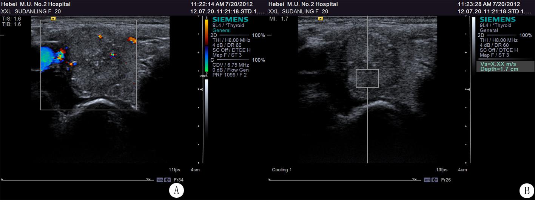This screenshot has width=535, height=209.
Task: Click the MI: 1.7 mechanical index value
Action: [x=279, y=18]
